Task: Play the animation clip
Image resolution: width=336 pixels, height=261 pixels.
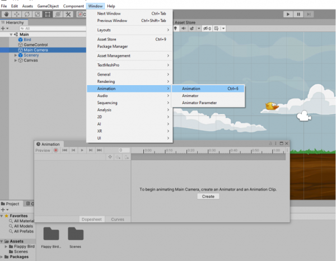Action: click(x=82, y=151)
